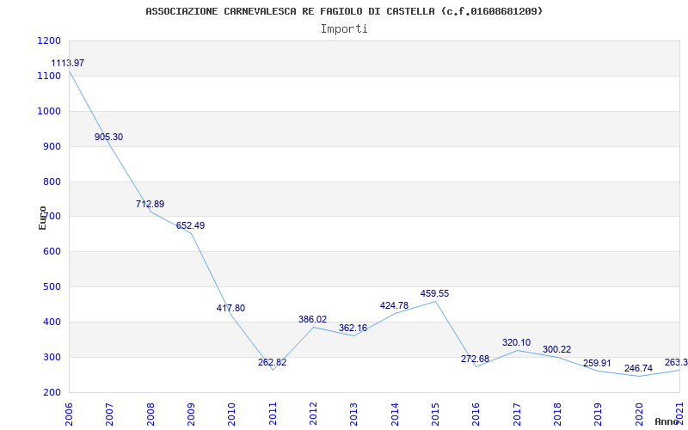Viewport: 688px width, 430px height.
Task: Select data label 712.89
Action: click(150, 204)
